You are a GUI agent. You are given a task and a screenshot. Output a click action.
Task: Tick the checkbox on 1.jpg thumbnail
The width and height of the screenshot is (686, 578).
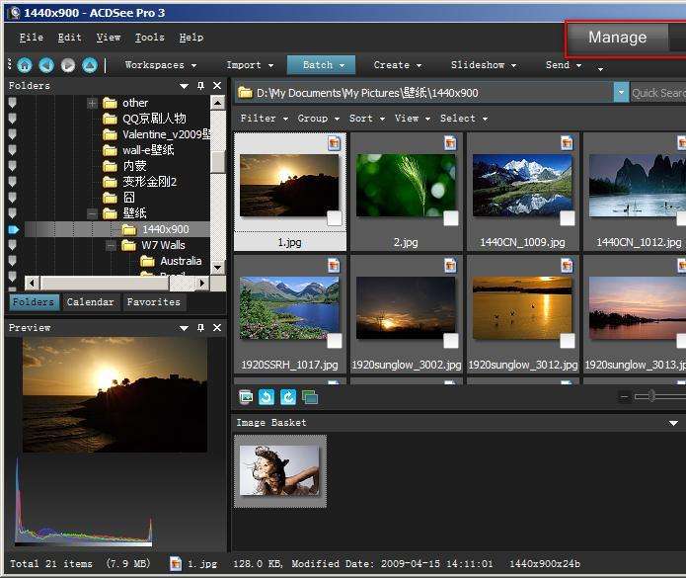tap(335, 218)
